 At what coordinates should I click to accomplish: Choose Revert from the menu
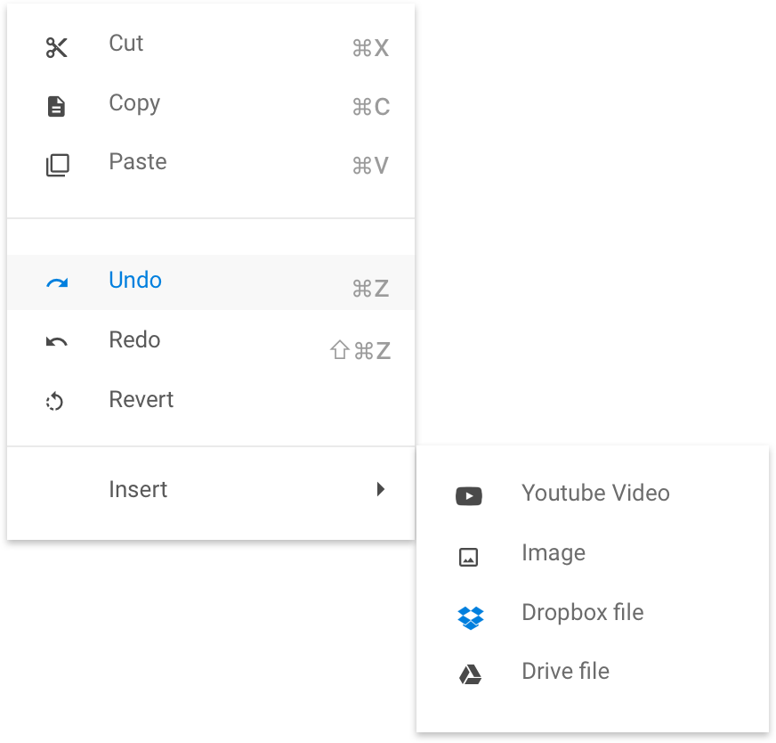tap(211, 400)
